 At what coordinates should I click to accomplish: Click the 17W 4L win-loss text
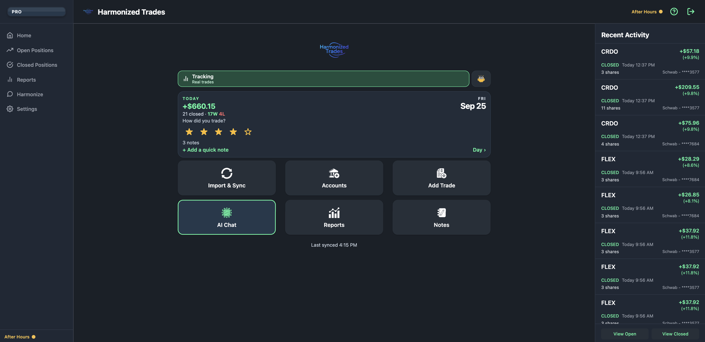coord(216,114)
